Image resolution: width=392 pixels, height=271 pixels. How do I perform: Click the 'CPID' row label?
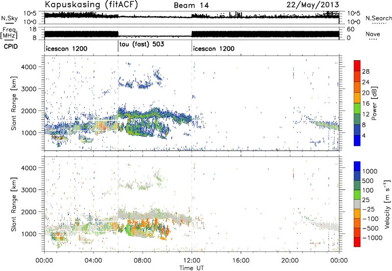(11, 46)
